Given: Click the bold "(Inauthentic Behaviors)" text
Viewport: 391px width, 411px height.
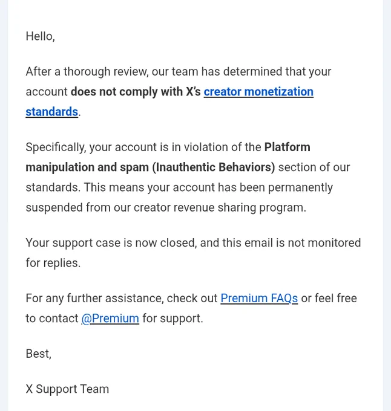Looking at the screenshot, I should pyautogui.click(x=214, y=167).
